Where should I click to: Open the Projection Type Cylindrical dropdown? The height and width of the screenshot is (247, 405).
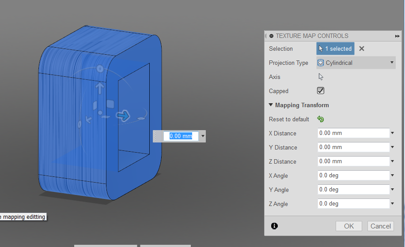(356, 63)
